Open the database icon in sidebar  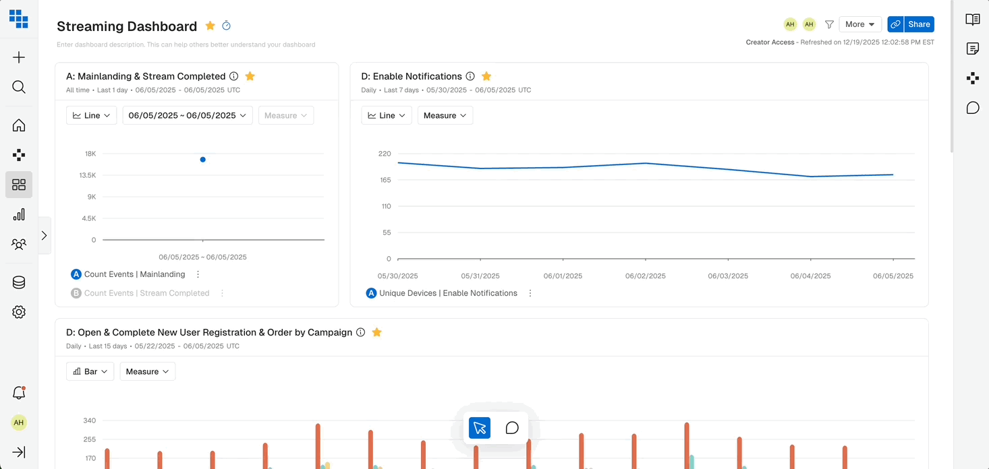(x=19, y=283)
